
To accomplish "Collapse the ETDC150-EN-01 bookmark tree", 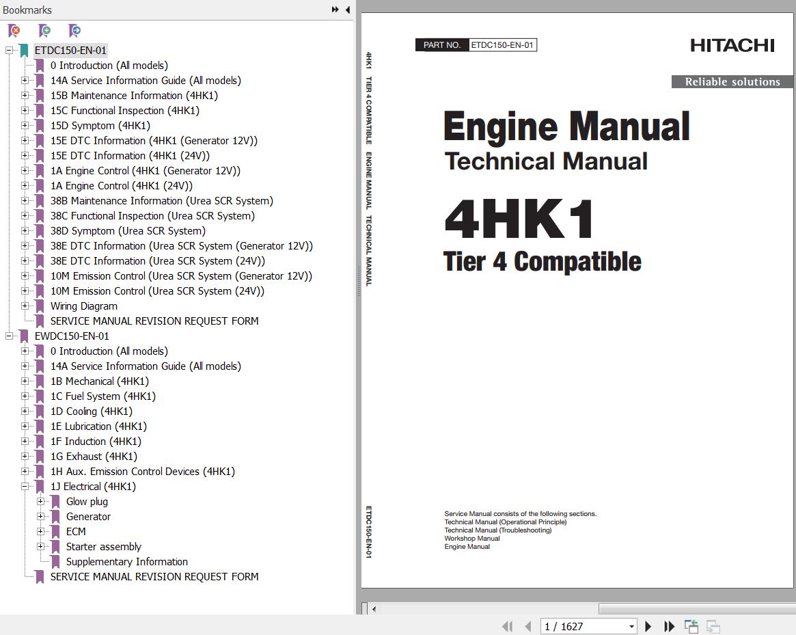I will pyautogui.click(x=9, y=51).
